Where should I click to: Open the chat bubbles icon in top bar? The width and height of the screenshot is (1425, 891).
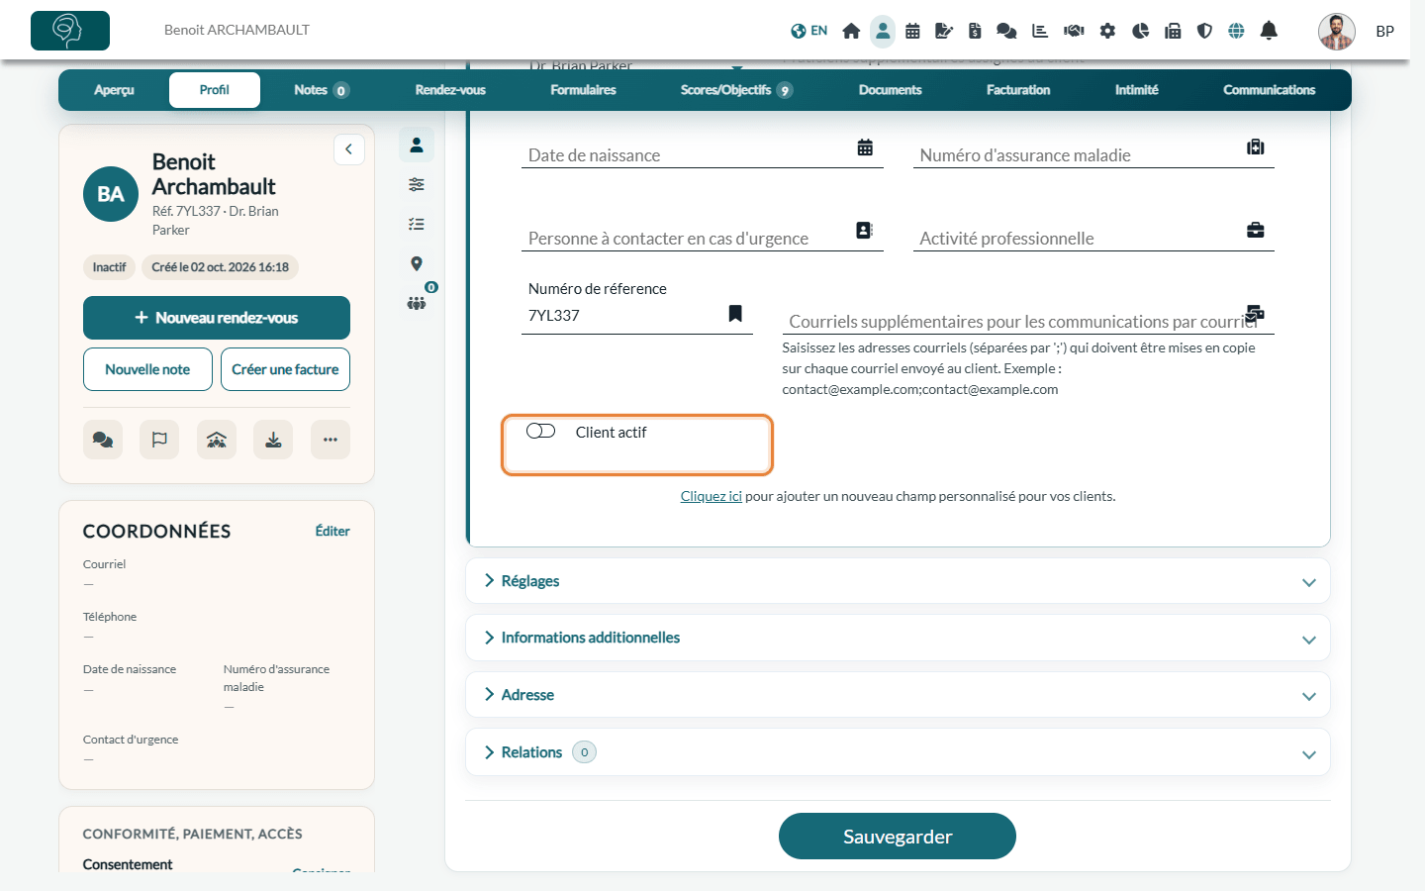(x=1006, y=31)
